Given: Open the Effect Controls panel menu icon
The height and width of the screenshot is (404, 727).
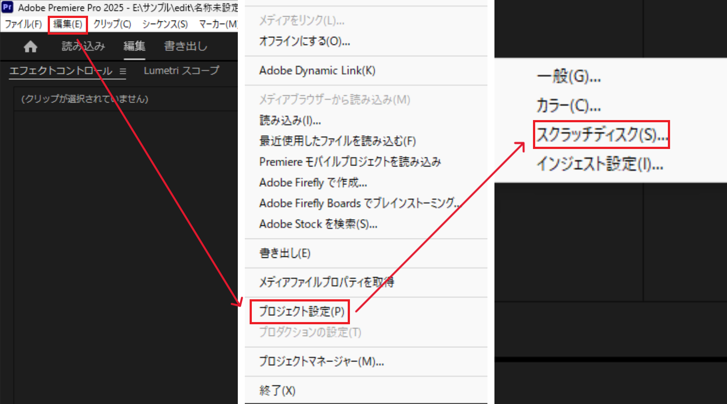Looking at the screenshot, I should pyautogui.click(x=123, y=71).
